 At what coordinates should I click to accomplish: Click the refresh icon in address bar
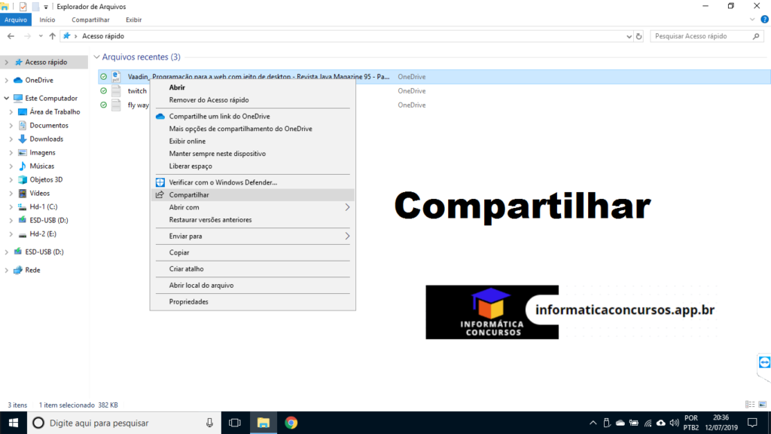pyautogui.click(x=639, y=36)
